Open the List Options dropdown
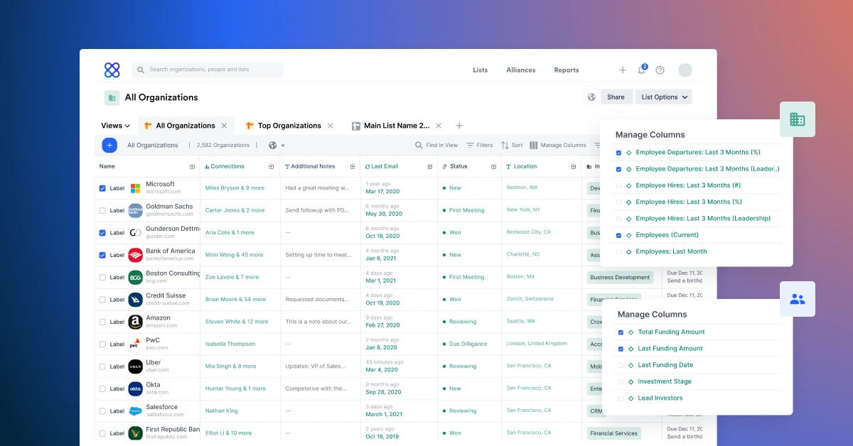 [x=664, y=97]
